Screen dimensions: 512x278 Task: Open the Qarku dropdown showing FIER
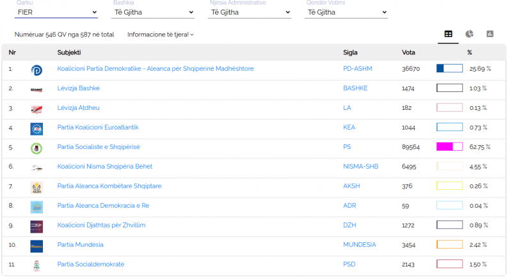pyautogui.click(x=56, y=12)
